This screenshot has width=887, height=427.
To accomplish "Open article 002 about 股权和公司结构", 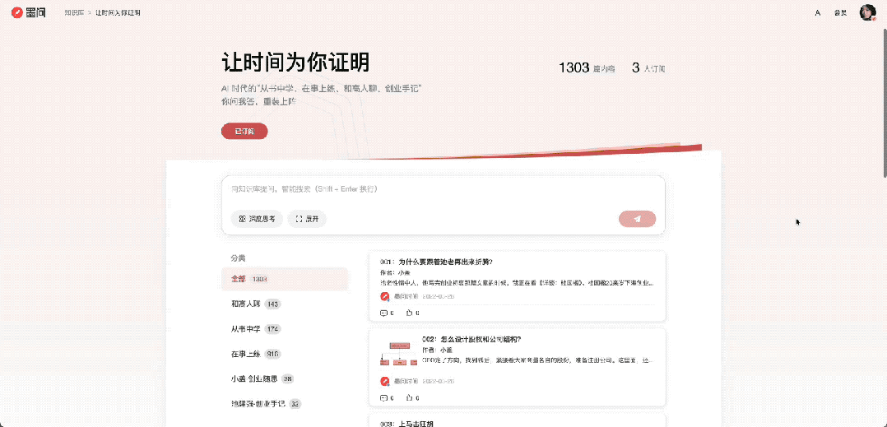I will (471, 339).
